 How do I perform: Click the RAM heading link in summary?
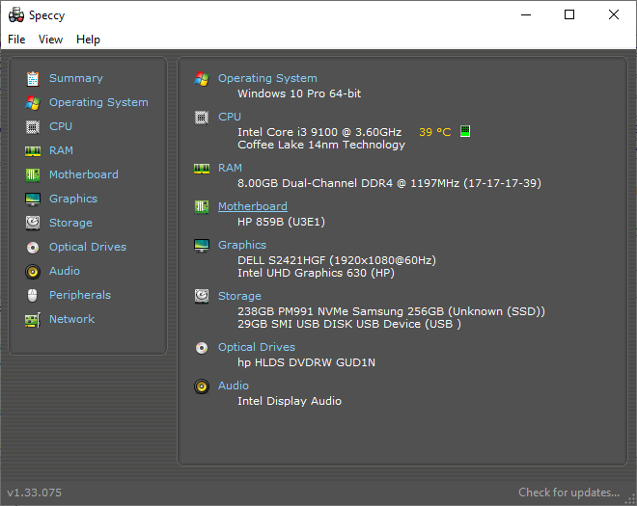pos(230,168)
